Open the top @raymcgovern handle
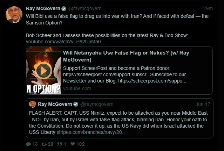Image resolution: width=224 pixels, height=151 pixels. point(85,8)
